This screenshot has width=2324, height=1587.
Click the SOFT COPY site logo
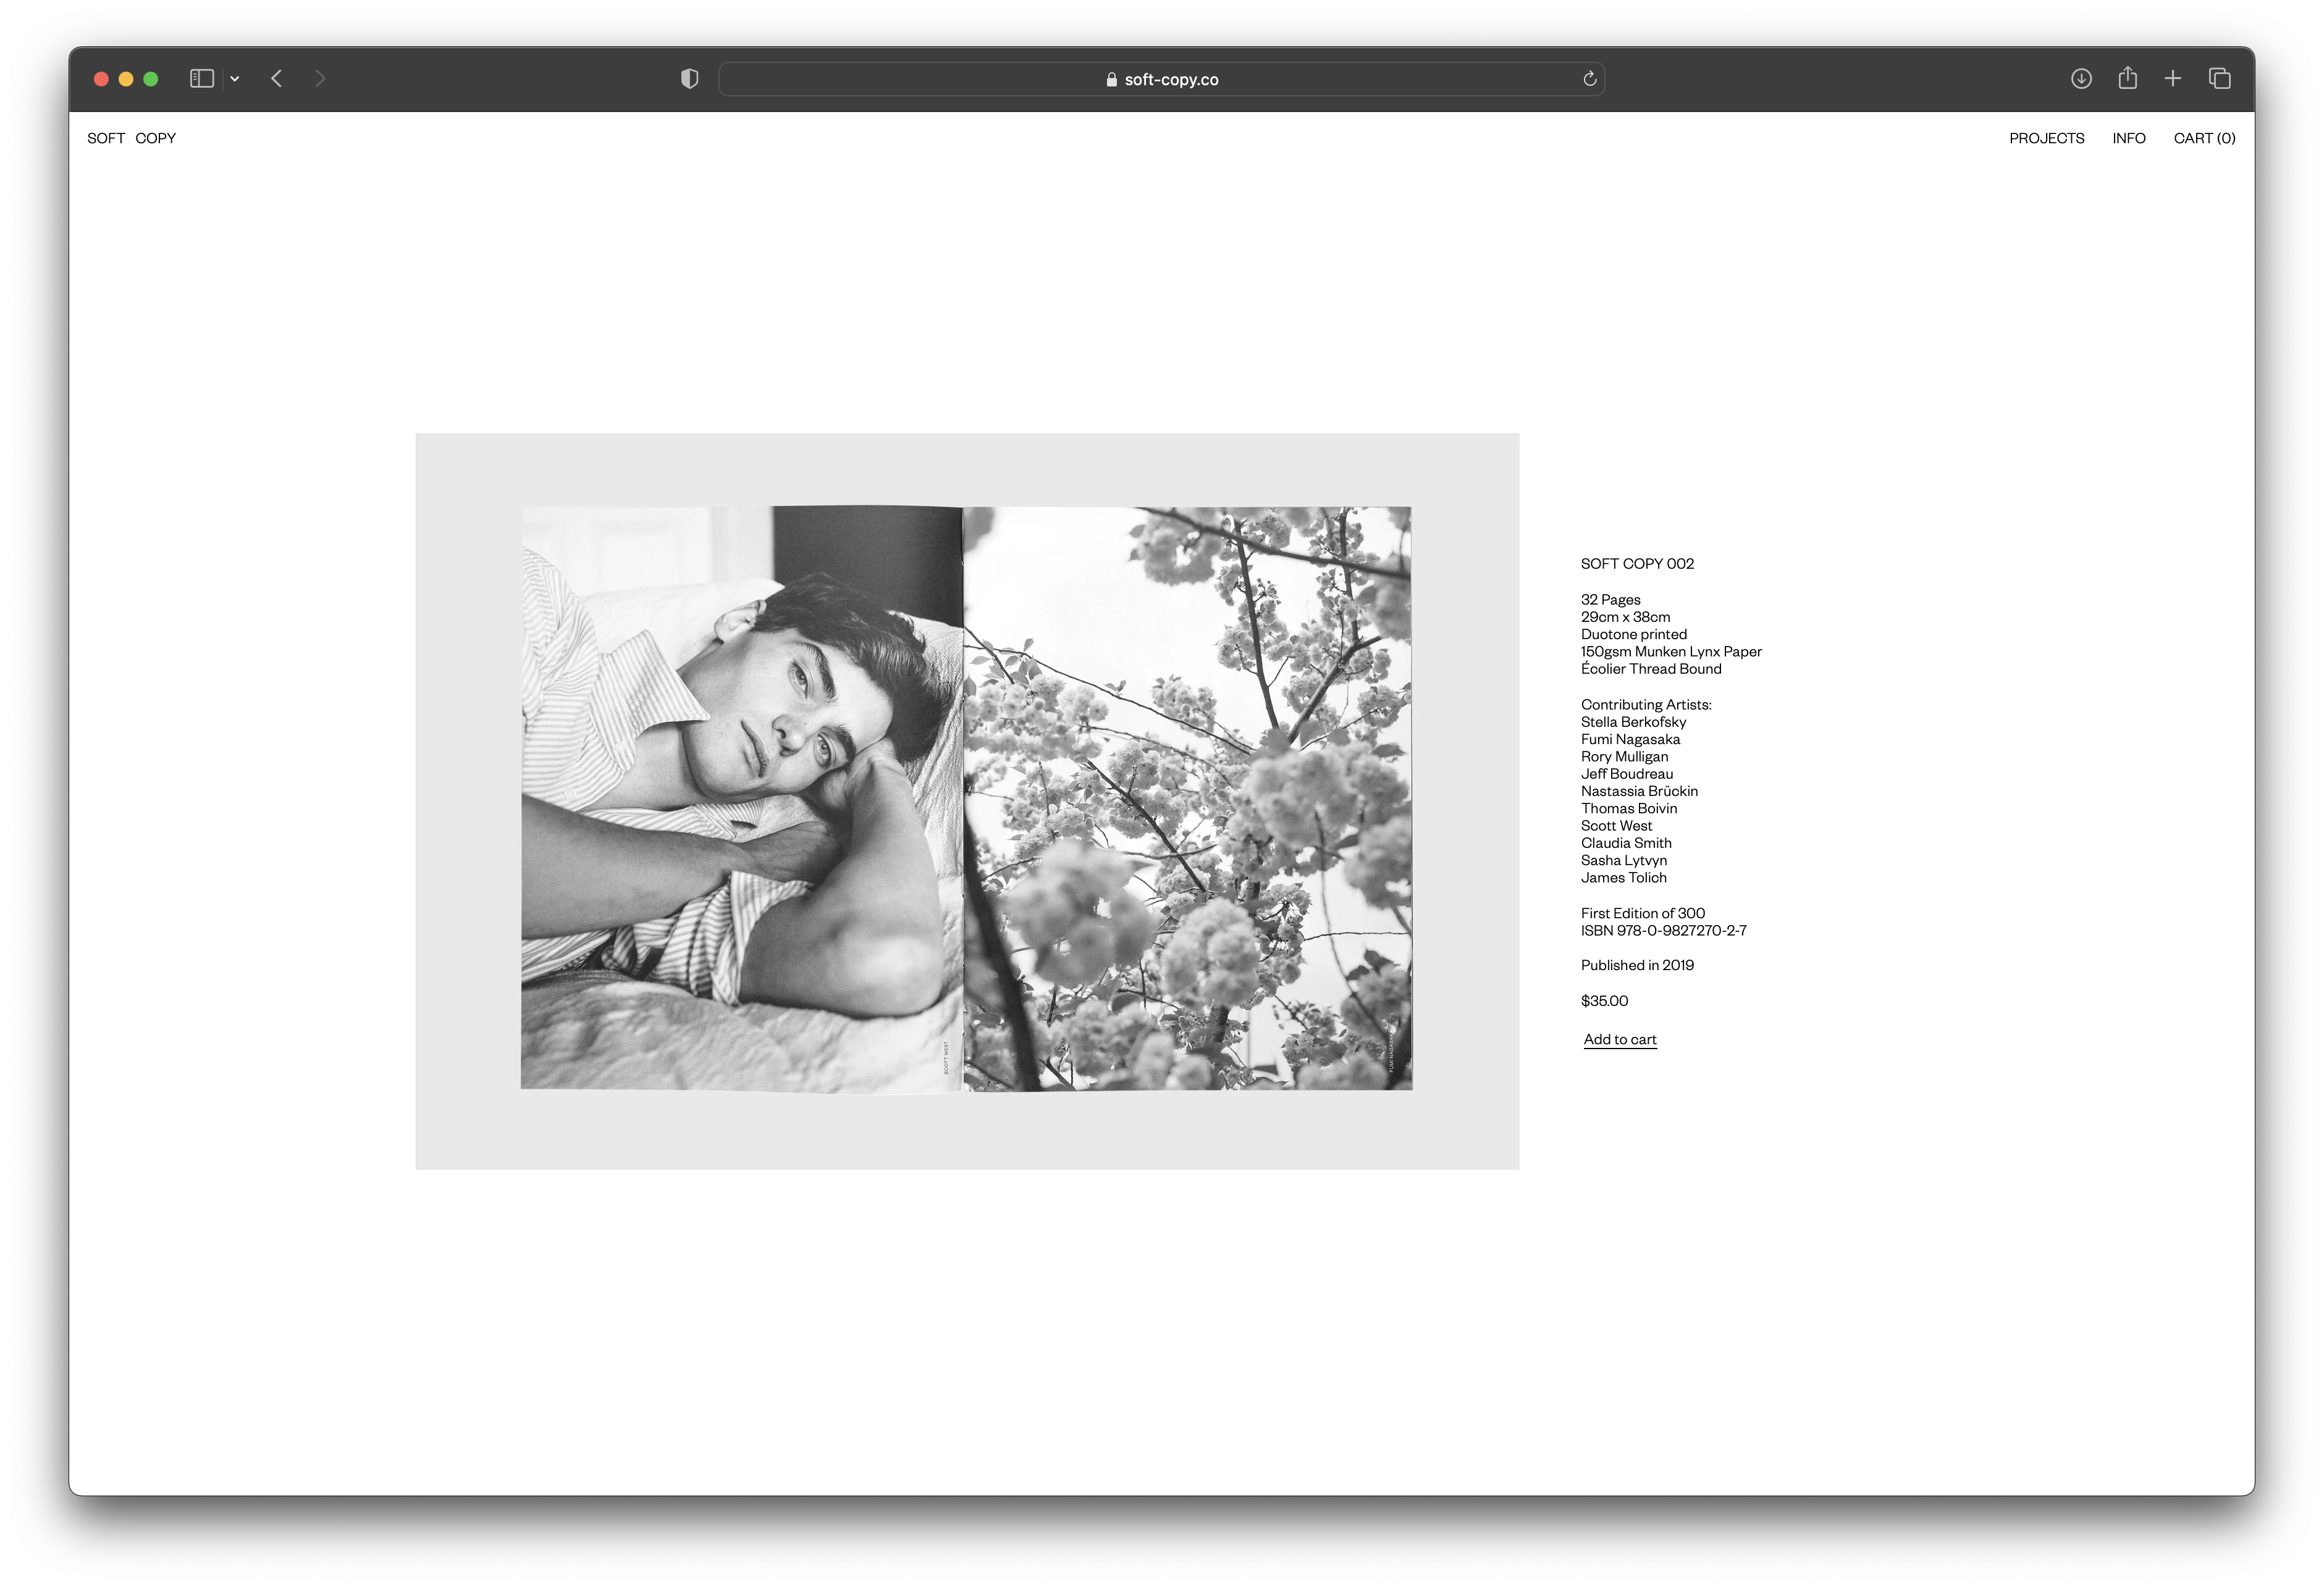(131, 138)
